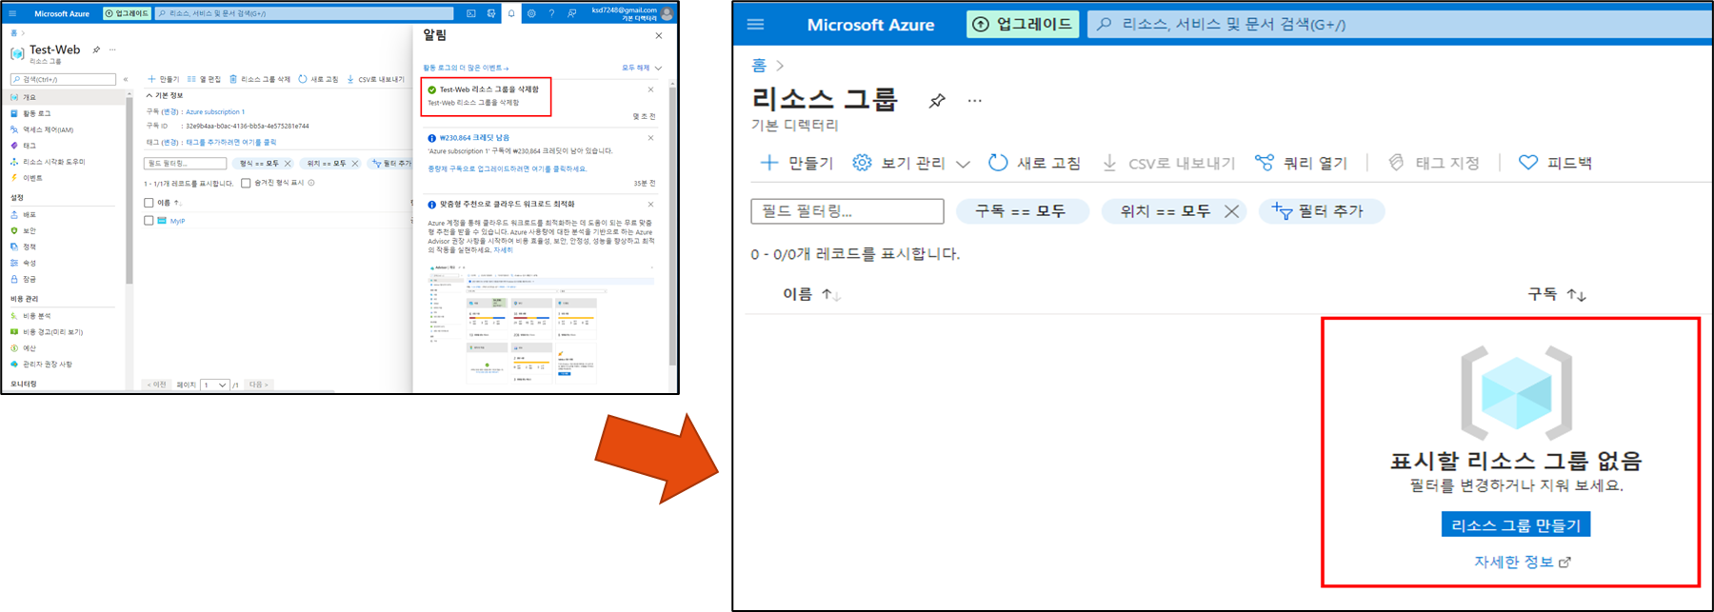This screenshot has width=1714, height=612.
Task: Toggle the select-all checkbox beside 이름
Action: [149, 203]
